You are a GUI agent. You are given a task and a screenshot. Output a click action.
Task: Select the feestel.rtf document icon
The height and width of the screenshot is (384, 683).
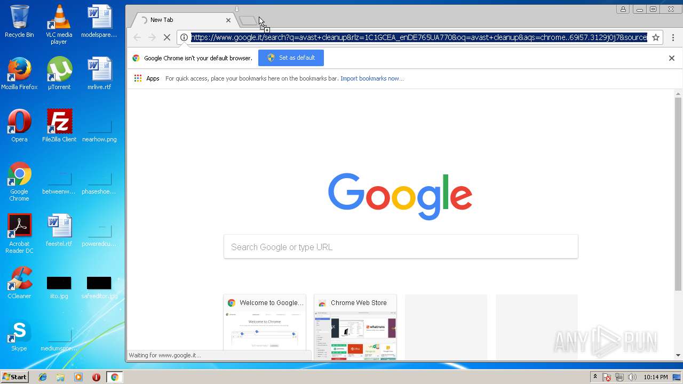coord(59,230)
